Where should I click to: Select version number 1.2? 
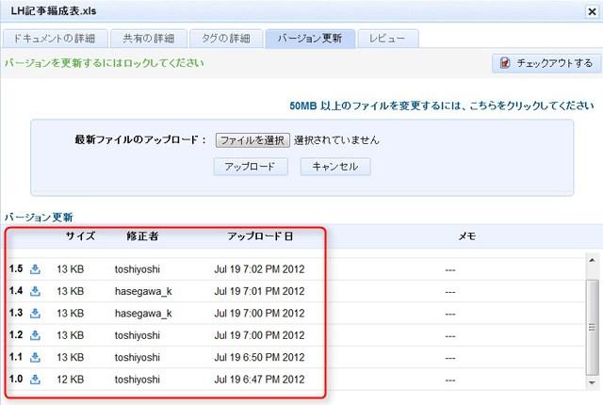click(16, 334)
